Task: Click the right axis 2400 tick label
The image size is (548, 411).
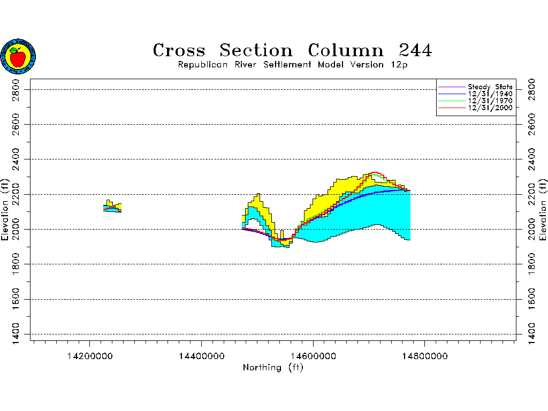Action: pyautogui.click(x=531, y=159)
